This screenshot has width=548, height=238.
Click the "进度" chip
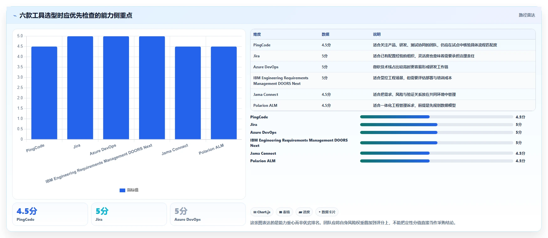(x=304, y=212)
